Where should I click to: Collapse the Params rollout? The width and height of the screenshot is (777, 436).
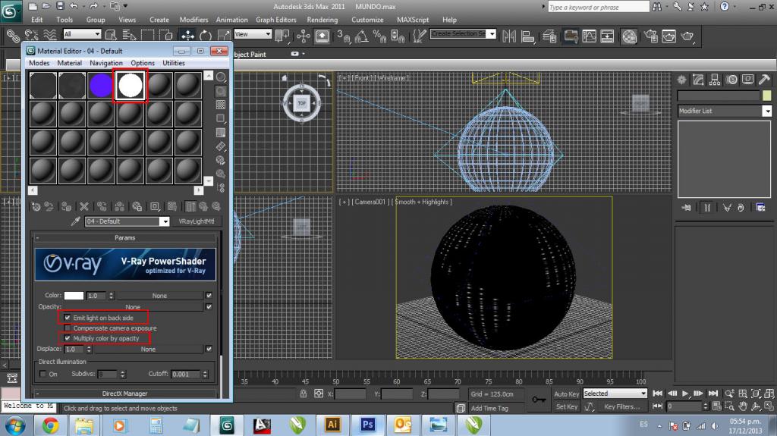point(125,238)
